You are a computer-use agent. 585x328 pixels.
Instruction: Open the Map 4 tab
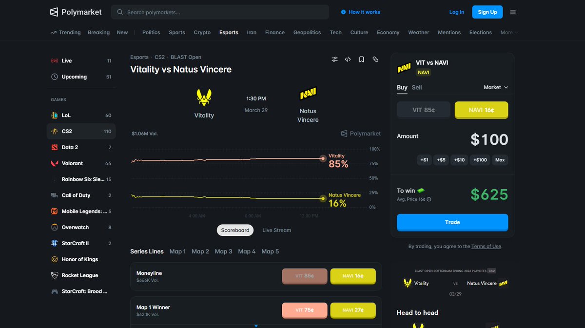point(247,251)
